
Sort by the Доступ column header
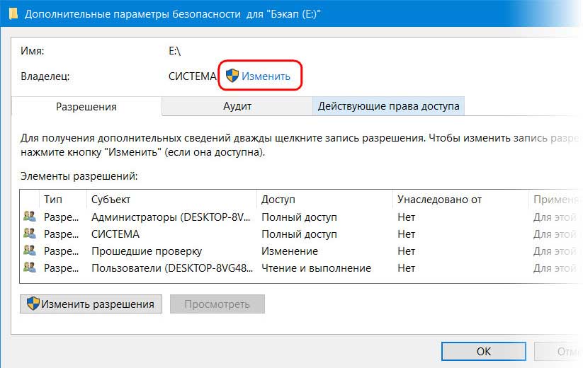(278, 200)
